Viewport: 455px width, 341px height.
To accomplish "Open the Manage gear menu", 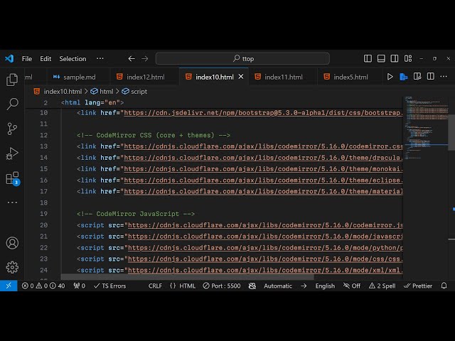I will pyautogui.click(x=12, y=267).
